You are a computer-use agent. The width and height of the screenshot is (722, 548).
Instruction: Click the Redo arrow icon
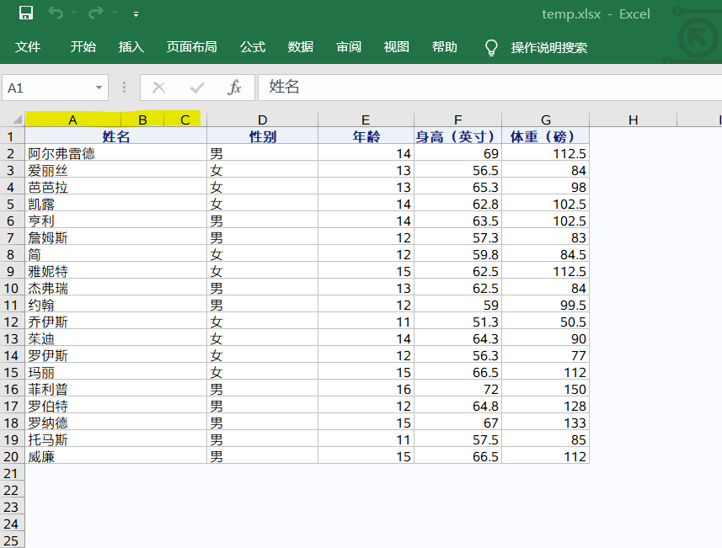pos(95,13)
